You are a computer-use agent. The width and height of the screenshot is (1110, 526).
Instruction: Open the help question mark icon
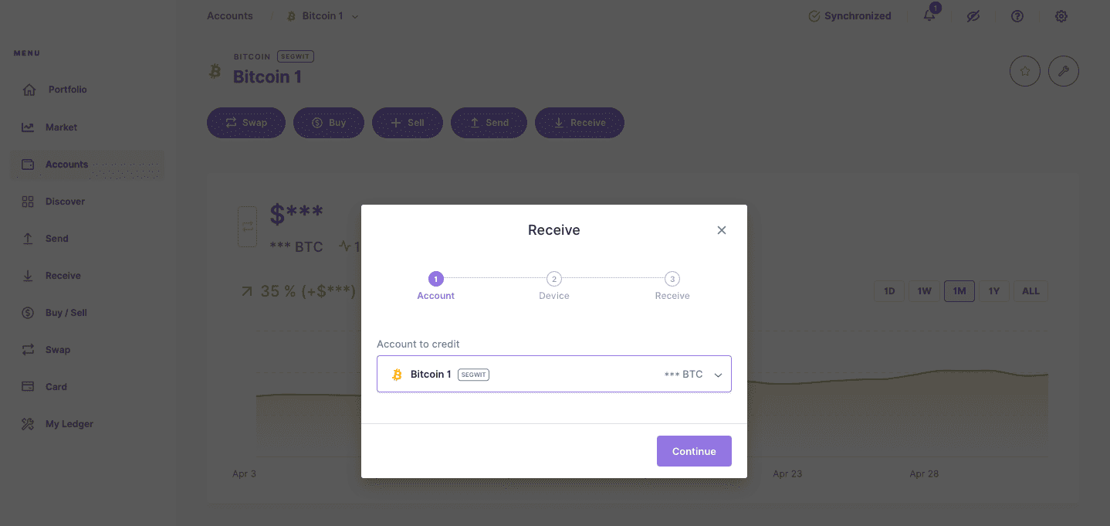[x=1017, y=16]
